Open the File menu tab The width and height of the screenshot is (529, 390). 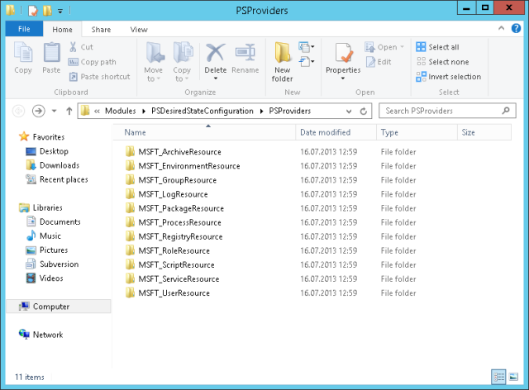point(24,29)
